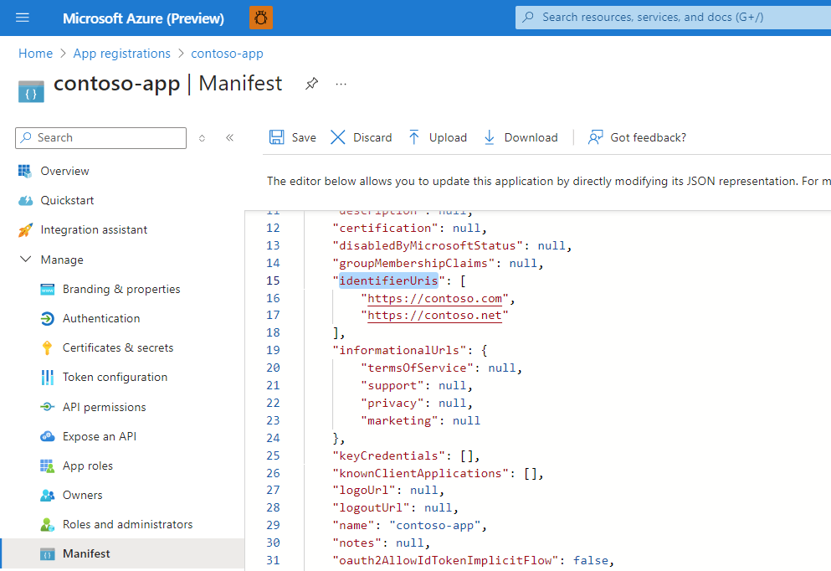Click the Search resources bar at top

pos(669,17)
